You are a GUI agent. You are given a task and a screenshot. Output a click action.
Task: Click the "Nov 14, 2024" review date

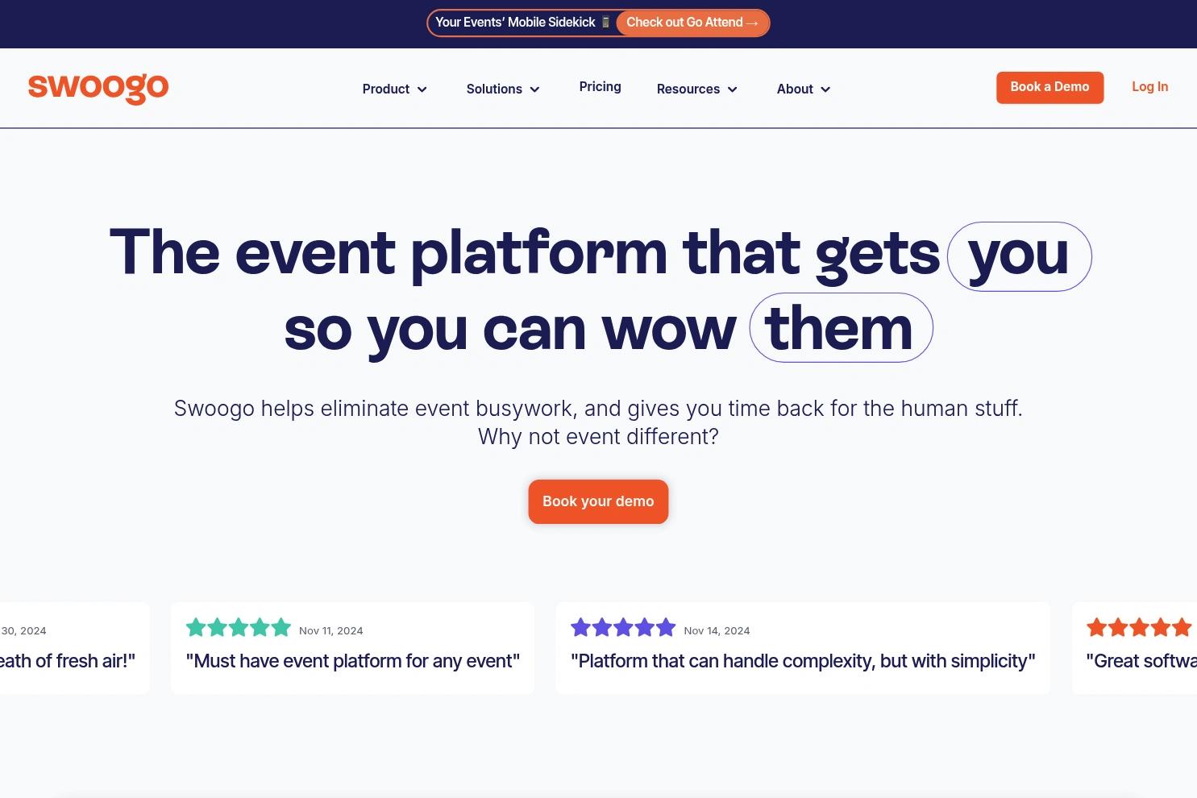pos(717,631)
